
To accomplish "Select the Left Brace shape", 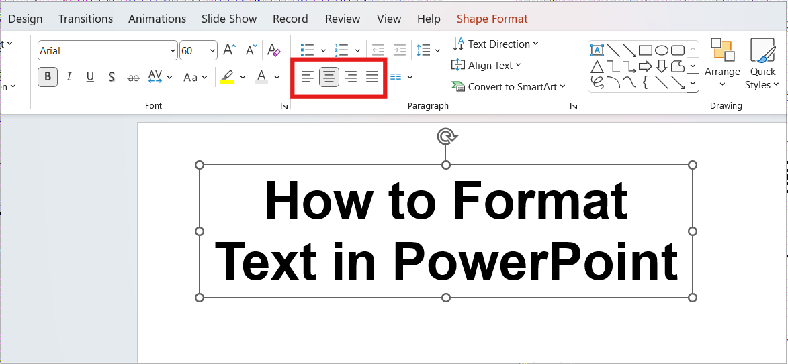I will coord(646,82).
